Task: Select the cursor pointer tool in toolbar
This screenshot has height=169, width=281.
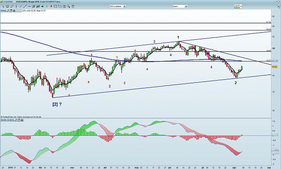Action: click(x=3, y=6)
